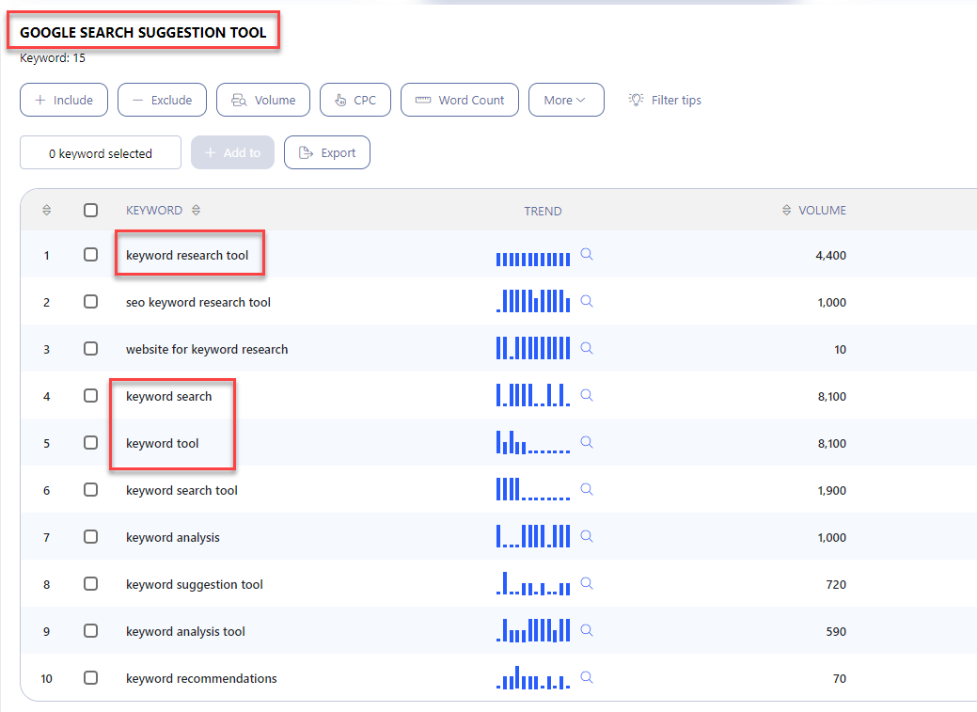This screenshot has height=712, width=977.
Task: Click the TREND column header
Action: pyautogui.click(x=543, y=212)
